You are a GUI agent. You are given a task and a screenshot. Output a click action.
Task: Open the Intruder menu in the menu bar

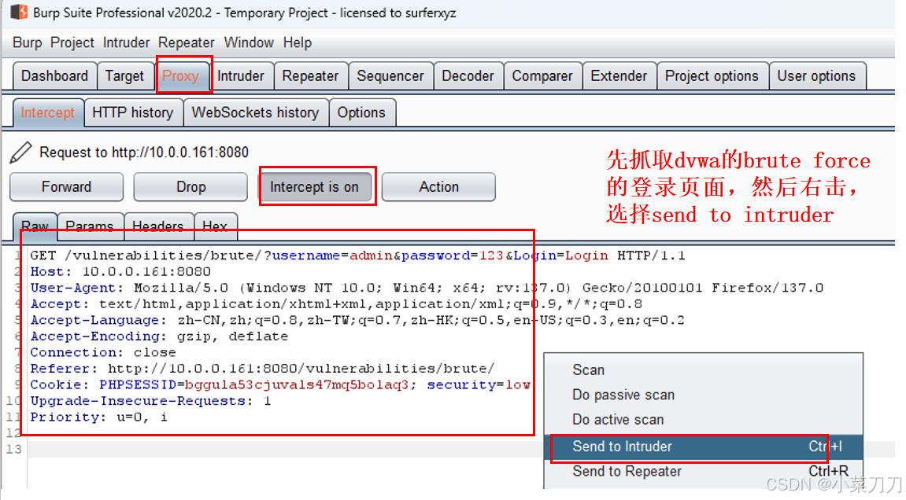(126, 42)
